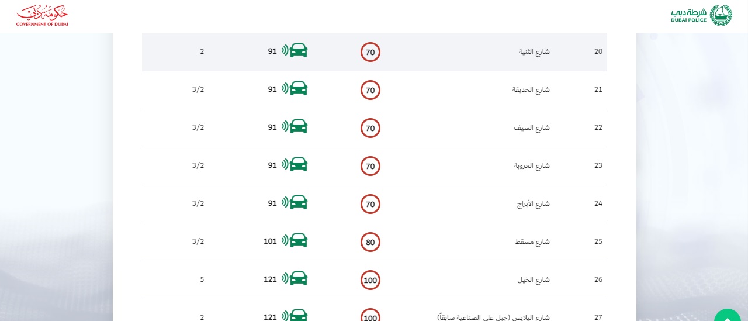Click street name شارع العروبة

pos(532,165)
